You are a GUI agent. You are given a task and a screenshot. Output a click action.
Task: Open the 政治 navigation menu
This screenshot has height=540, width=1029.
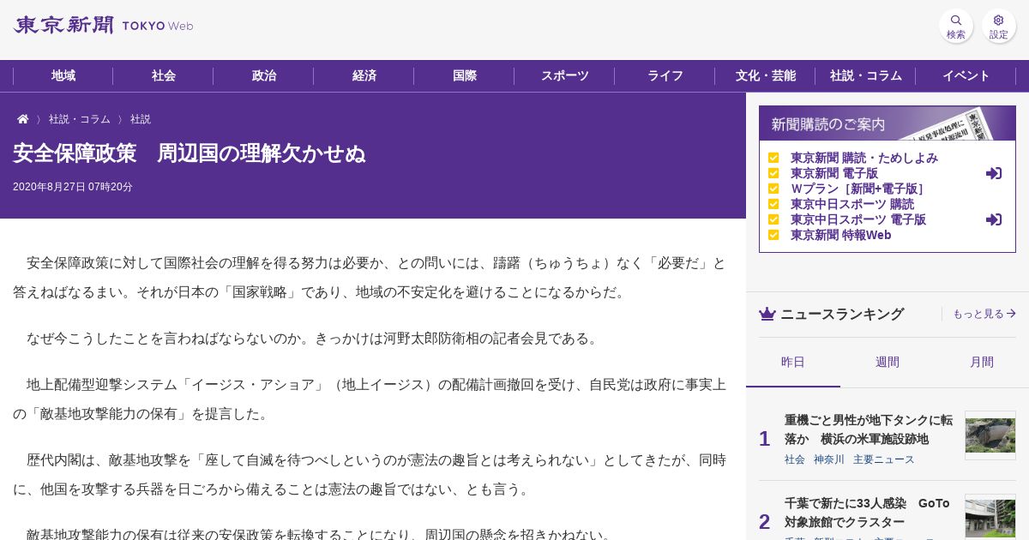tap(264, 75)
